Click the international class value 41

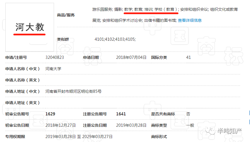(188, 57)
